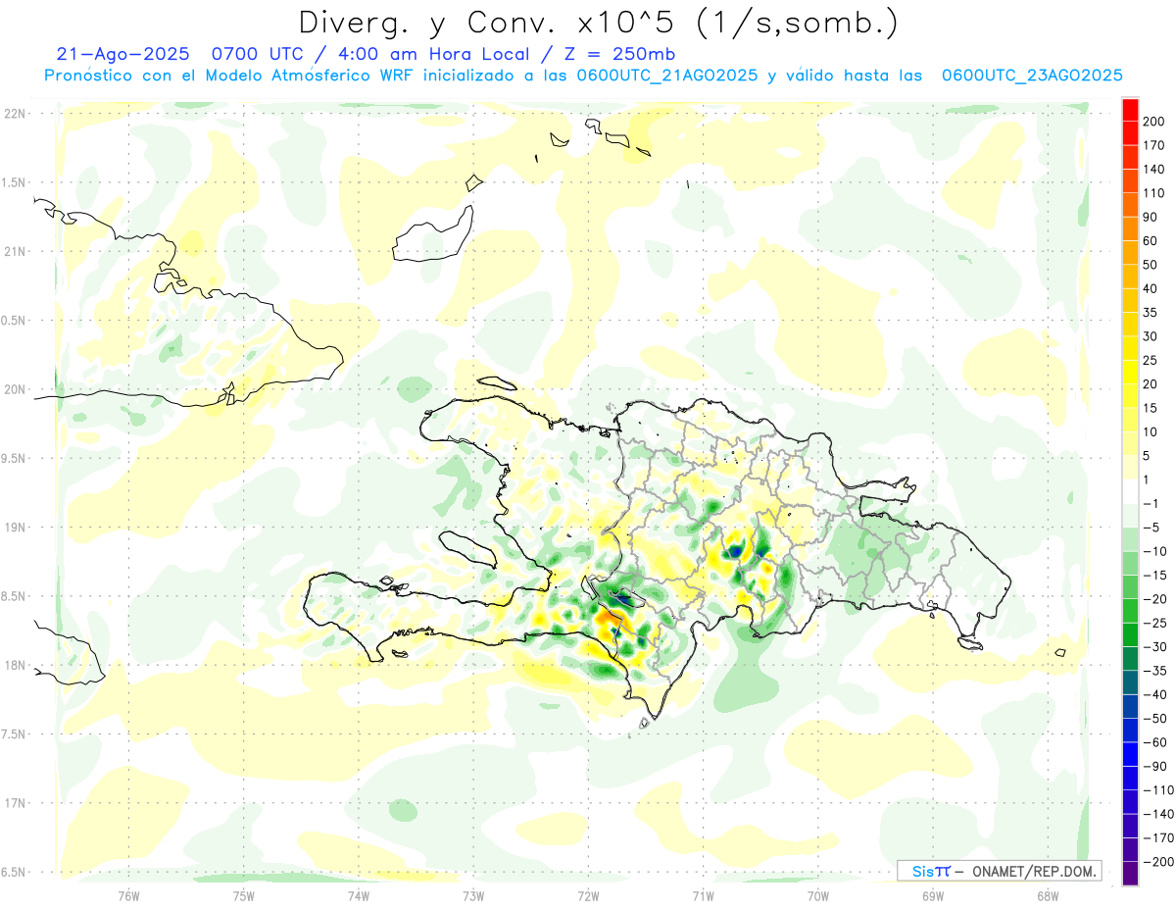The width and height of the screenshot is (1176, 909).
Task: Click the latitude label "22N"
Action: point(15,114)
